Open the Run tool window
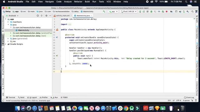This screenshot has height=112, width=200. (x=54, y=97)
